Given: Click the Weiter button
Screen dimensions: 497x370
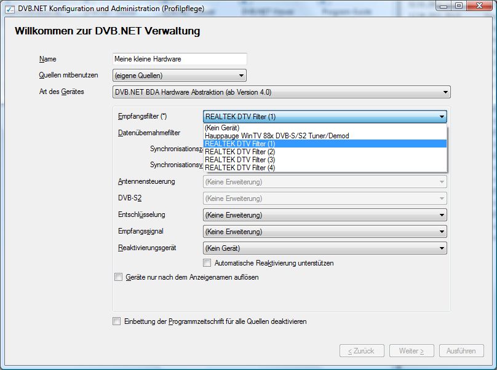Looking at the screenshot, I should point(412,351).
